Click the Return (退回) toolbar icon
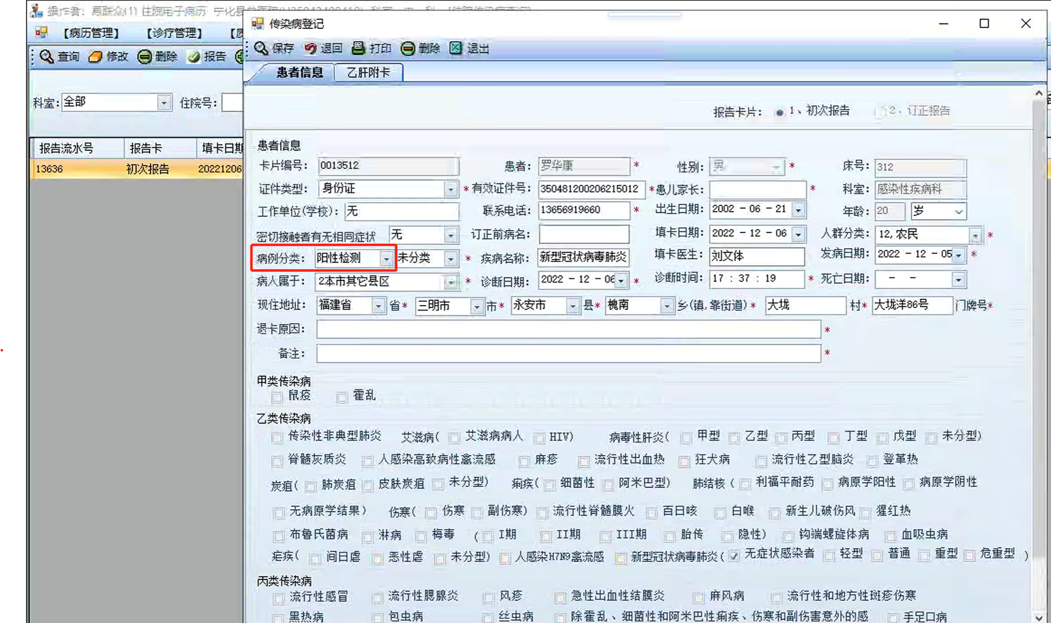This screenshot has height=623, width=1051. (310, 49)
